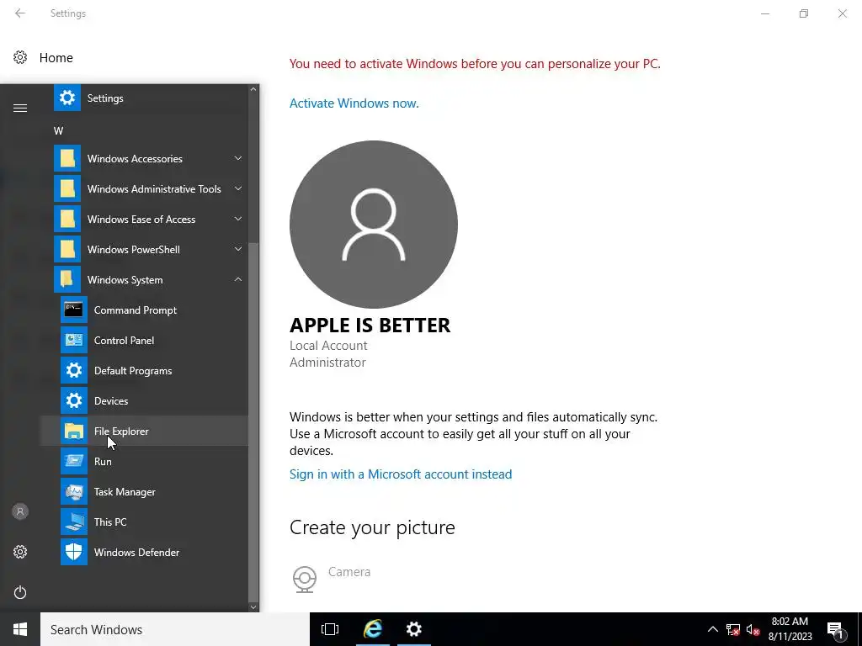Open Settings gear in Start sidebar

20,552
